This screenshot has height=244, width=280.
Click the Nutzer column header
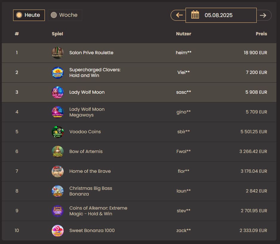click(x=183, y=34)
